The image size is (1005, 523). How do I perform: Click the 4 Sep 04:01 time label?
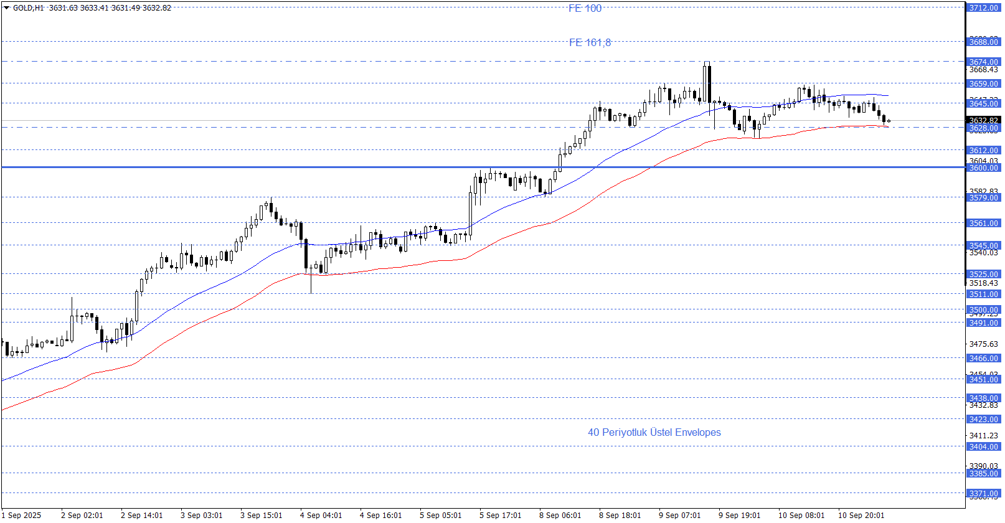point(321,516)
